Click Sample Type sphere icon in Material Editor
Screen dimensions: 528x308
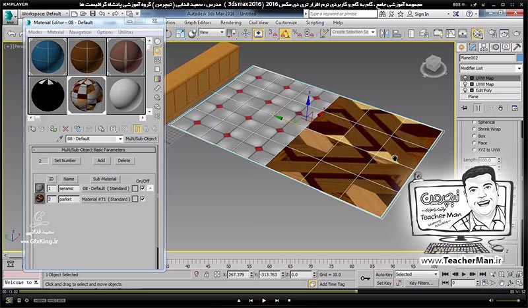point(157,42)
